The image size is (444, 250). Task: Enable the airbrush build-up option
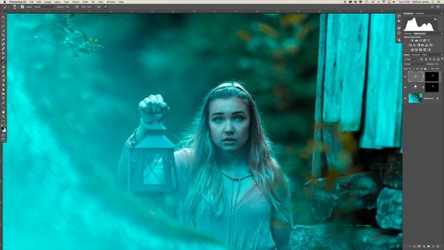[99, 7]
